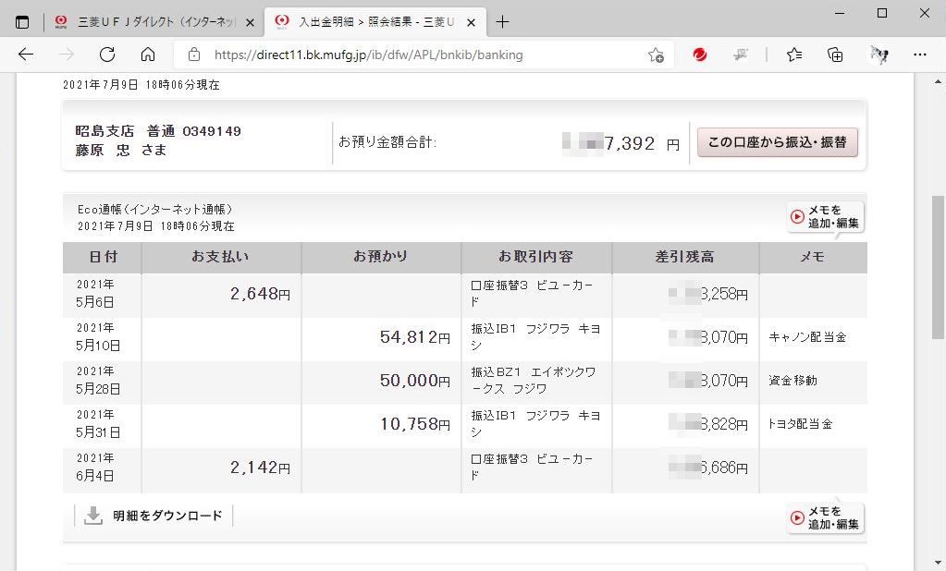Viewport: 946px width, 571px height.
Task: Click the メモ column header
Action: click(813, 258)
